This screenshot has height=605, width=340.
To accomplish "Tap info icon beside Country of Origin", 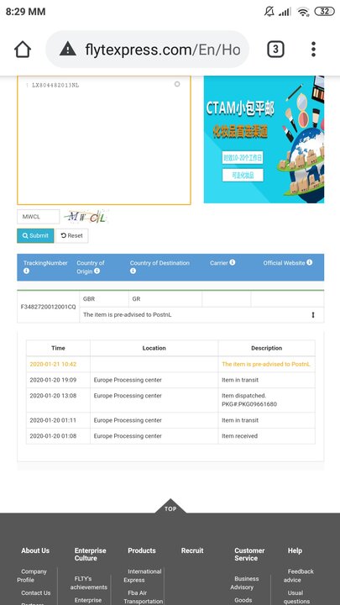I will coord(97,271).
